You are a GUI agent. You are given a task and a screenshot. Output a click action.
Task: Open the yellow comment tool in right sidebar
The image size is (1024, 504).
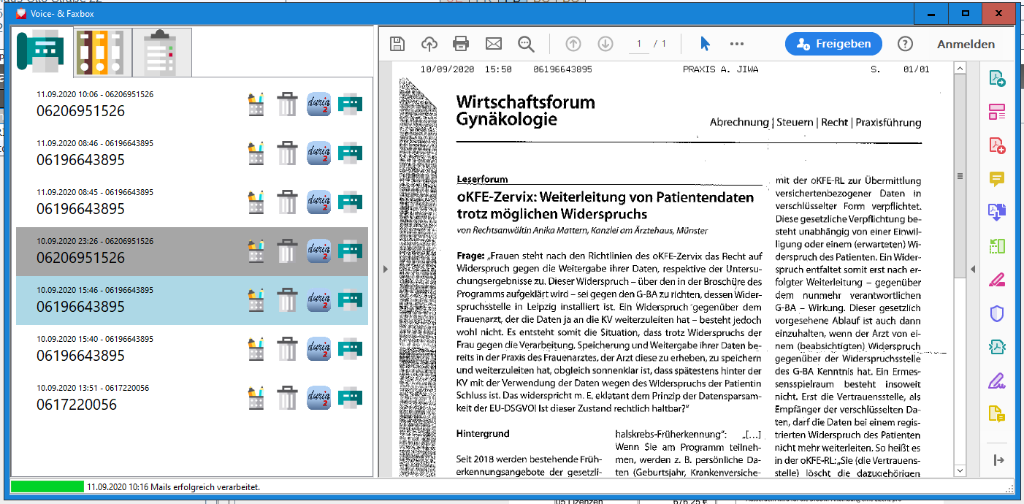996,179
